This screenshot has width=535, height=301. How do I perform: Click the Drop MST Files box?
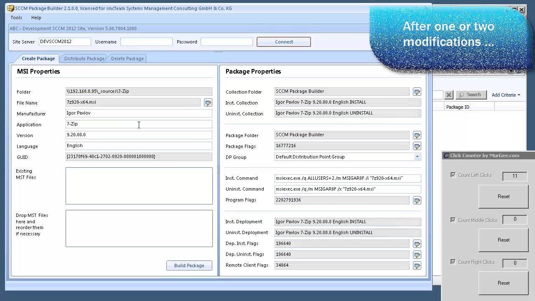[139, 229]
